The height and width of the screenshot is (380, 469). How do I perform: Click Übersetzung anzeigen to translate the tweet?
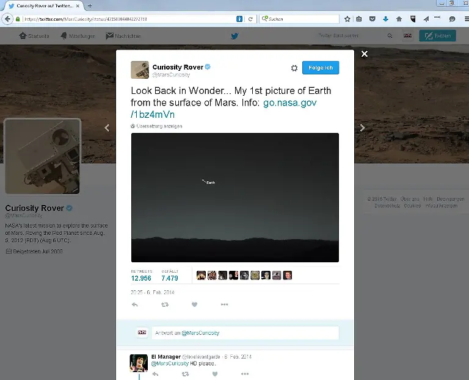click(159, 126)
